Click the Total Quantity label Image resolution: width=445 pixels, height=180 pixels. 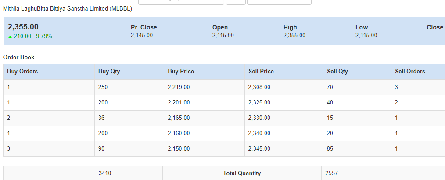tap(242, 173)
